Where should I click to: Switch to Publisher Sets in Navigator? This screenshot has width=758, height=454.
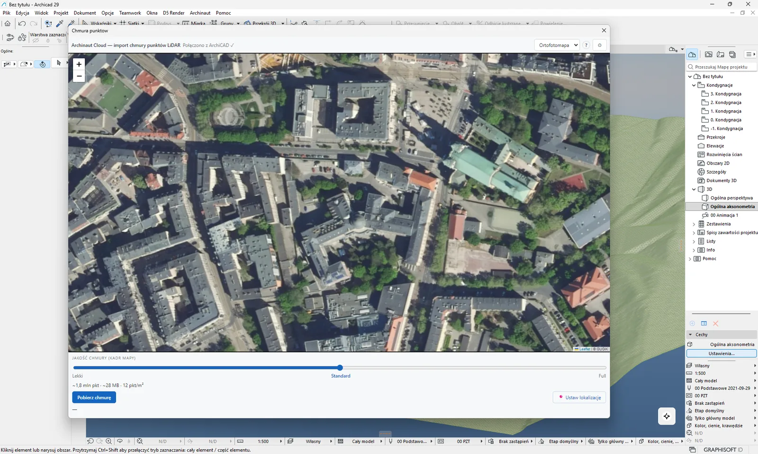click(732, 54)
